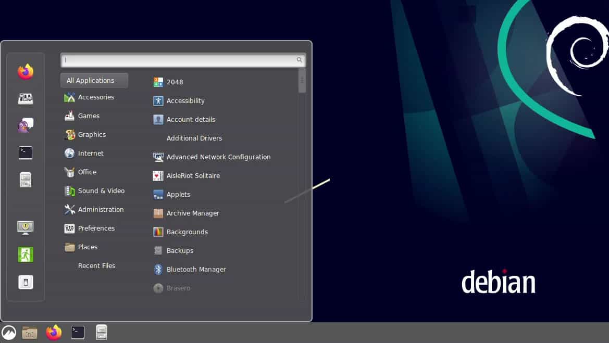This screenshot has height=343, width=609.
Task: Log out using the green exit icon
Action: [25, 254]
